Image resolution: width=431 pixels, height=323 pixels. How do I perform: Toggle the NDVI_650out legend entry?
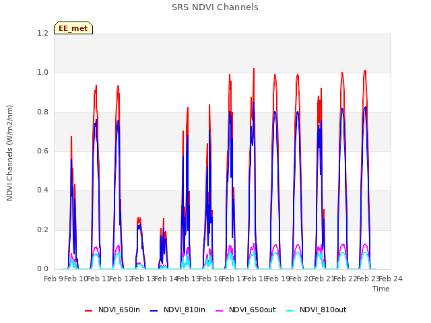245,310
